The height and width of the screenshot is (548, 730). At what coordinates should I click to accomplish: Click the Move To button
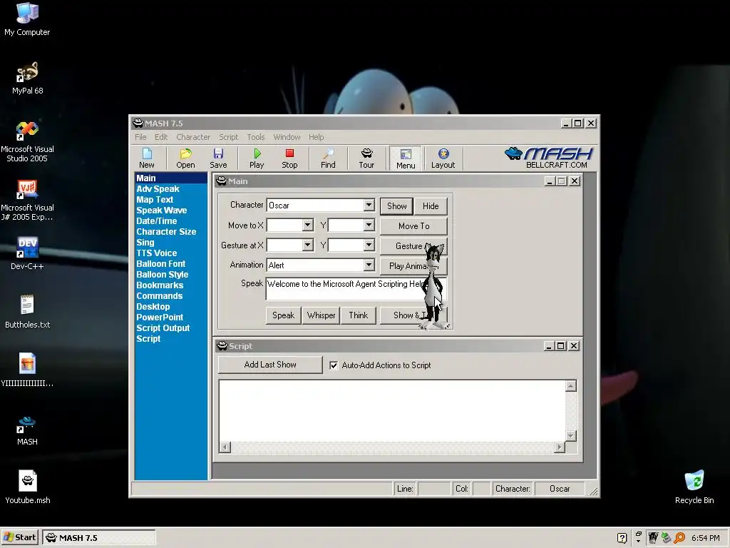413,226
